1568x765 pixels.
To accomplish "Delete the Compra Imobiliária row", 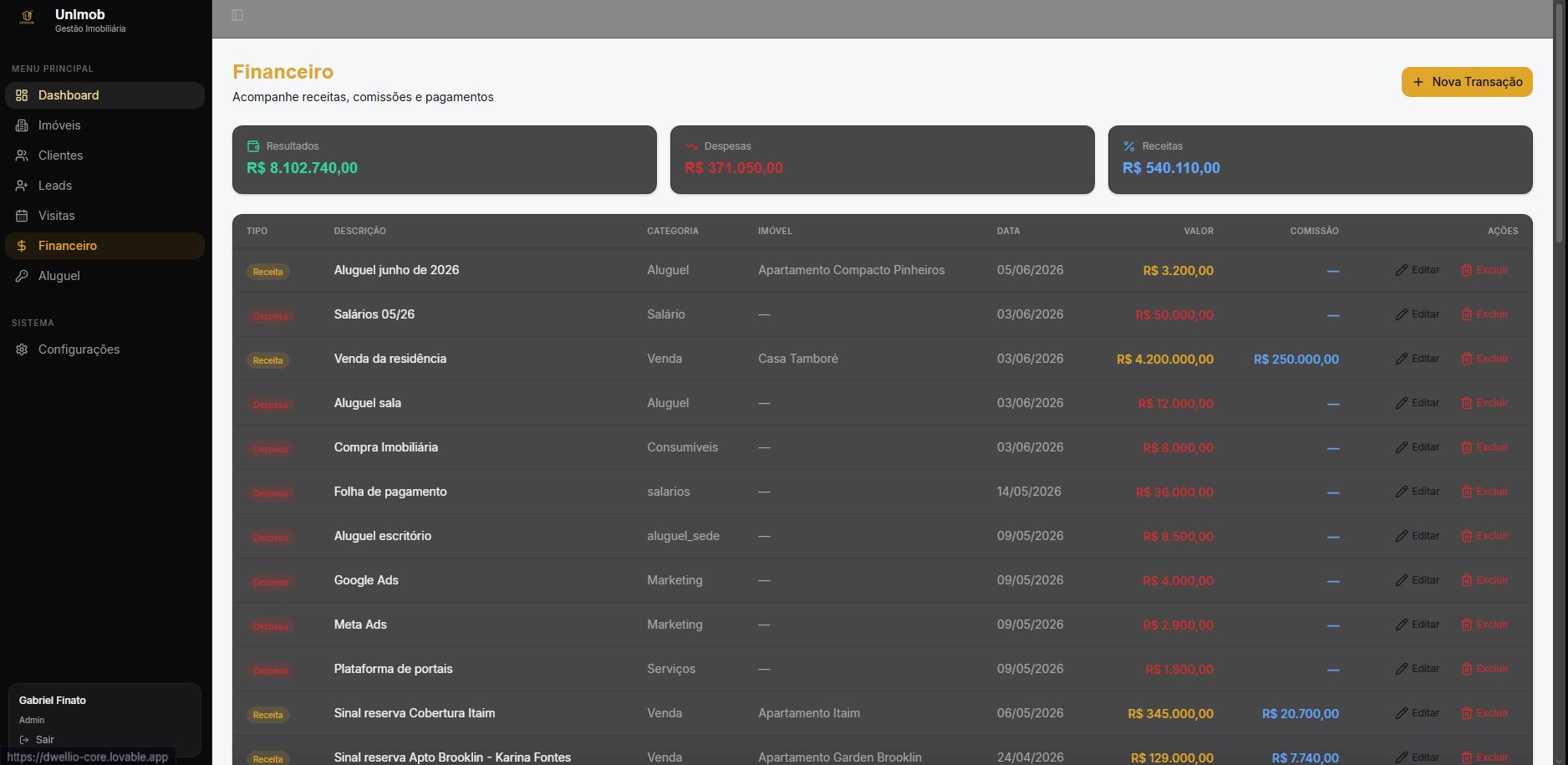I will pos(1484,447).
